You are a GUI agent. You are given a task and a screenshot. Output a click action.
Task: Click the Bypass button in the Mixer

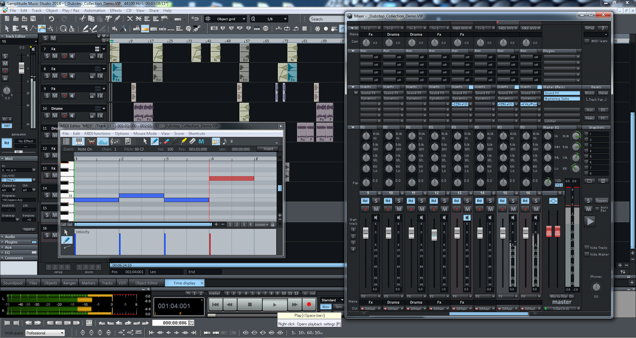tap(602, 201)
